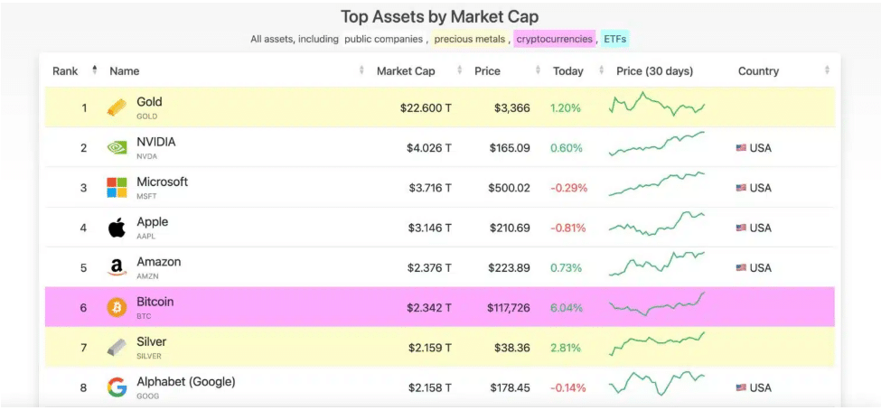Click the $22.600 T market cap value
881x410 pixels.
click(x=426, y=107)
